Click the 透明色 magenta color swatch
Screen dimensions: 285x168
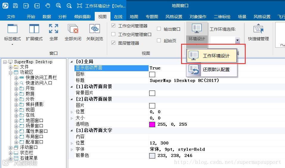point(152,125)
